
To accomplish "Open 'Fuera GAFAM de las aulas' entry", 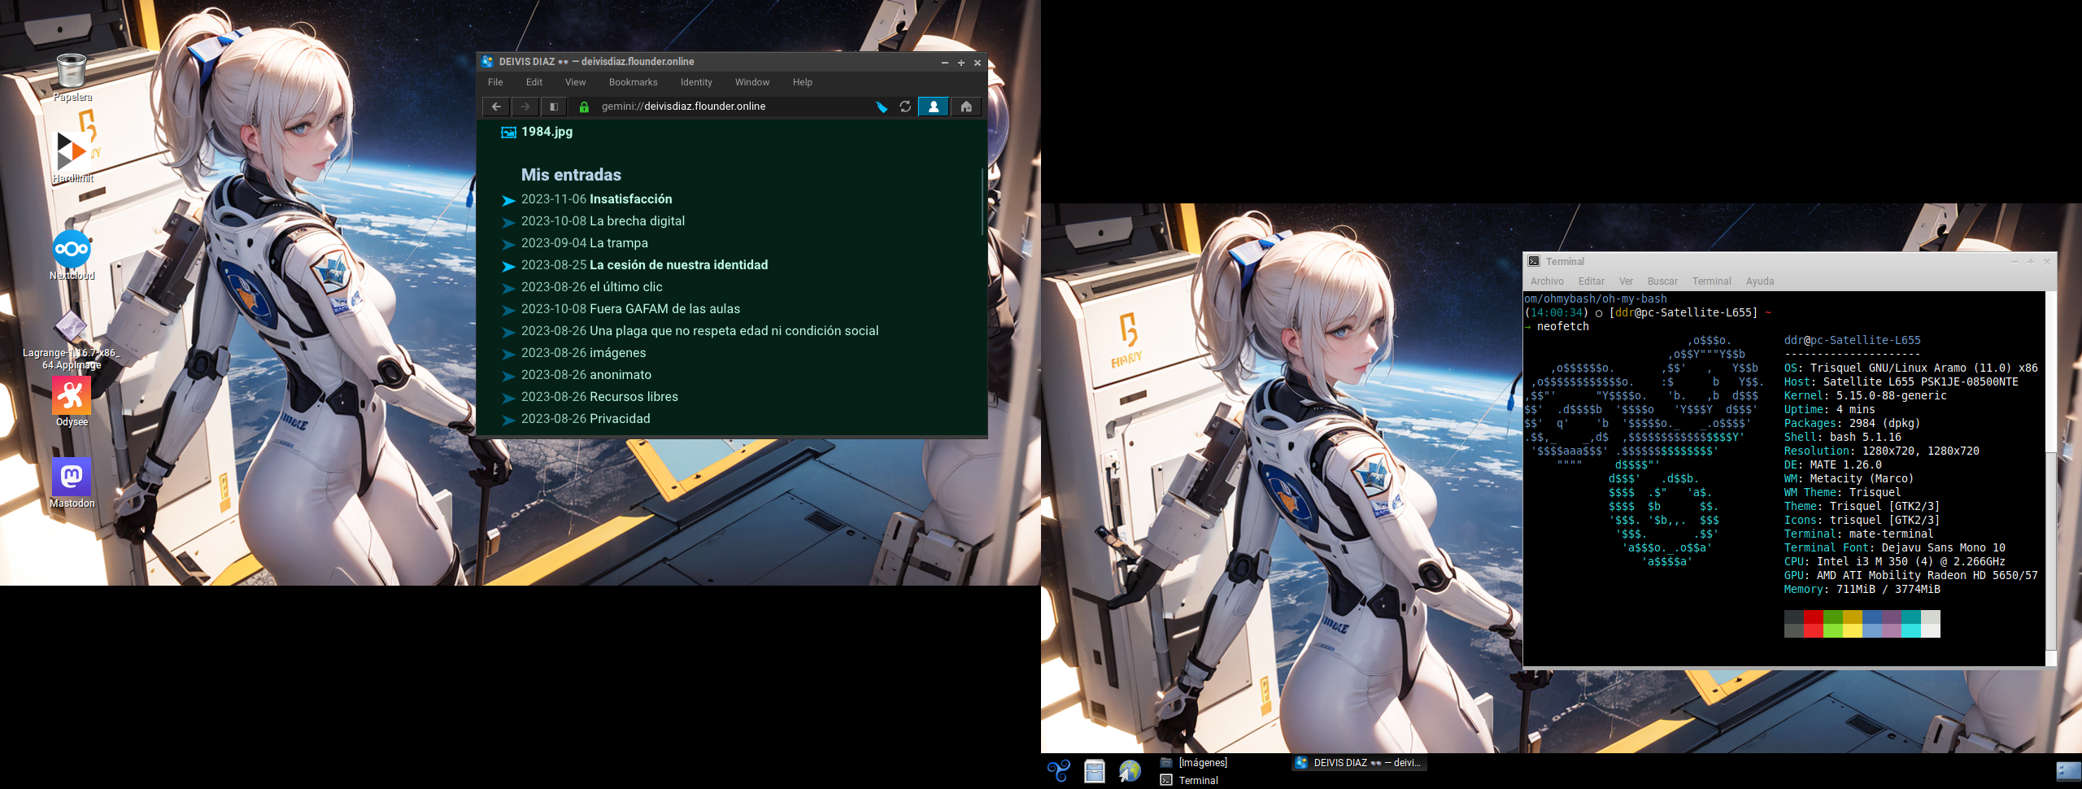I will pyautogui.click(x=664, y=309).
